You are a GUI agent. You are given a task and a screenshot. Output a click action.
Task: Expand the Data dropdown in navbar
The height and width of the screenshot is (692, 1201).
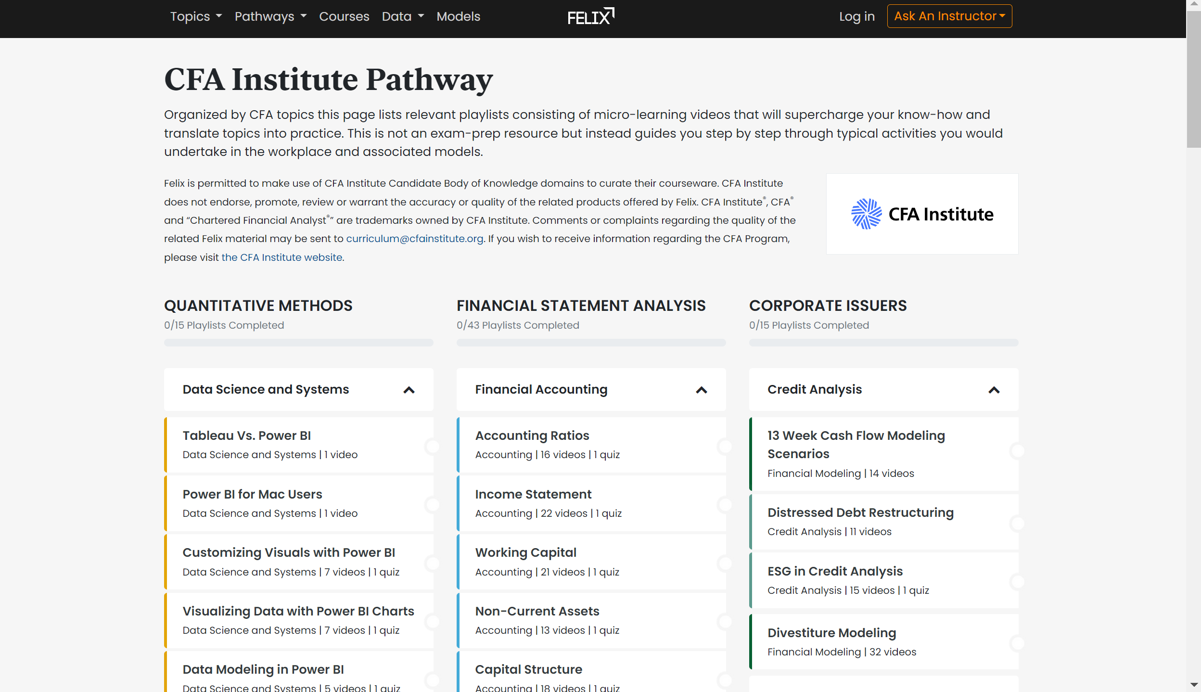[403, 16]
